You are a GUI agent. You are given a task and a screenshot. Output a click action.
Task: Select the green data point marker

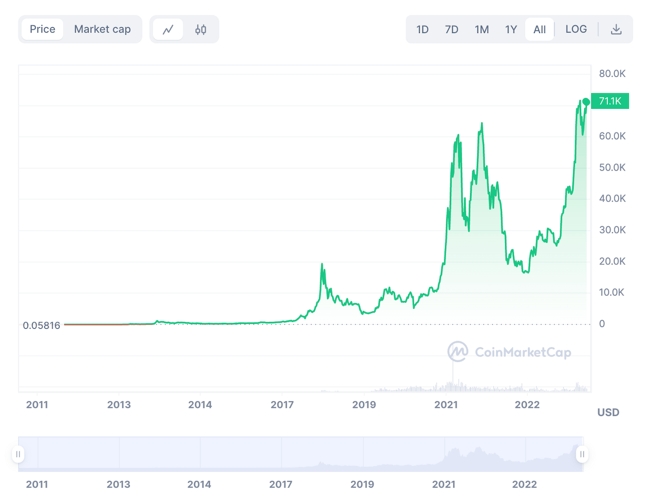[x=585, y=101]
